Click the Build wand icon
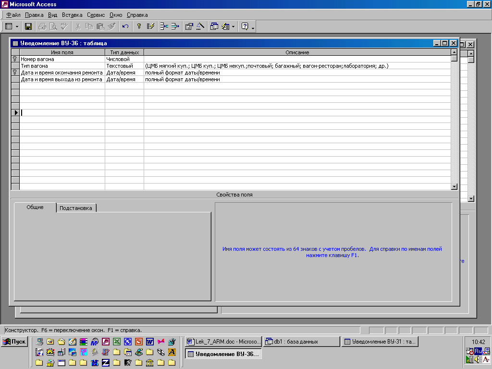This screenshot has width=492, height=369. 200,27
